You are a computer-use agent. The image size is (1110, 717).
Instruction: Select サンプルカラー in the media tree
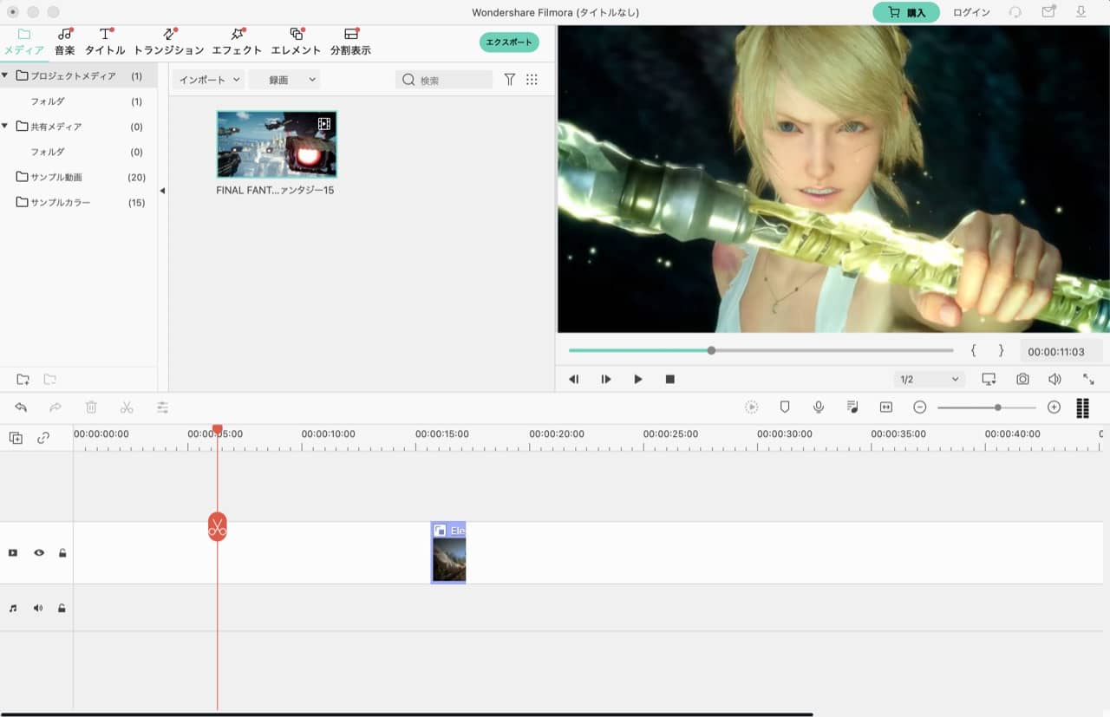[x=59, y=202]
